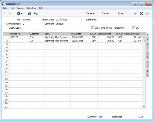Open the gear operations menu
The width and height of the screenshot is (154, 121).
[20, 13]
